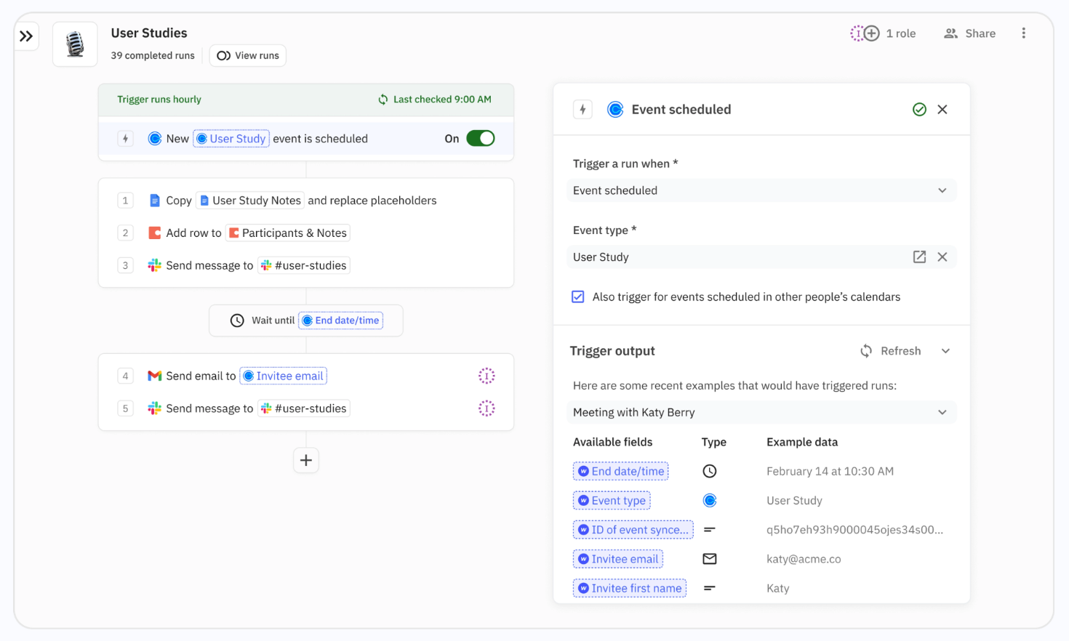This screenshot has width=1069, height=641.
Task: Open View runs
Action: click(x=248, y=56)
